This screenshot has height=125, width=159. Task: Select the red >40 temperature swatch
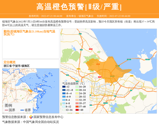click(77, 110)
